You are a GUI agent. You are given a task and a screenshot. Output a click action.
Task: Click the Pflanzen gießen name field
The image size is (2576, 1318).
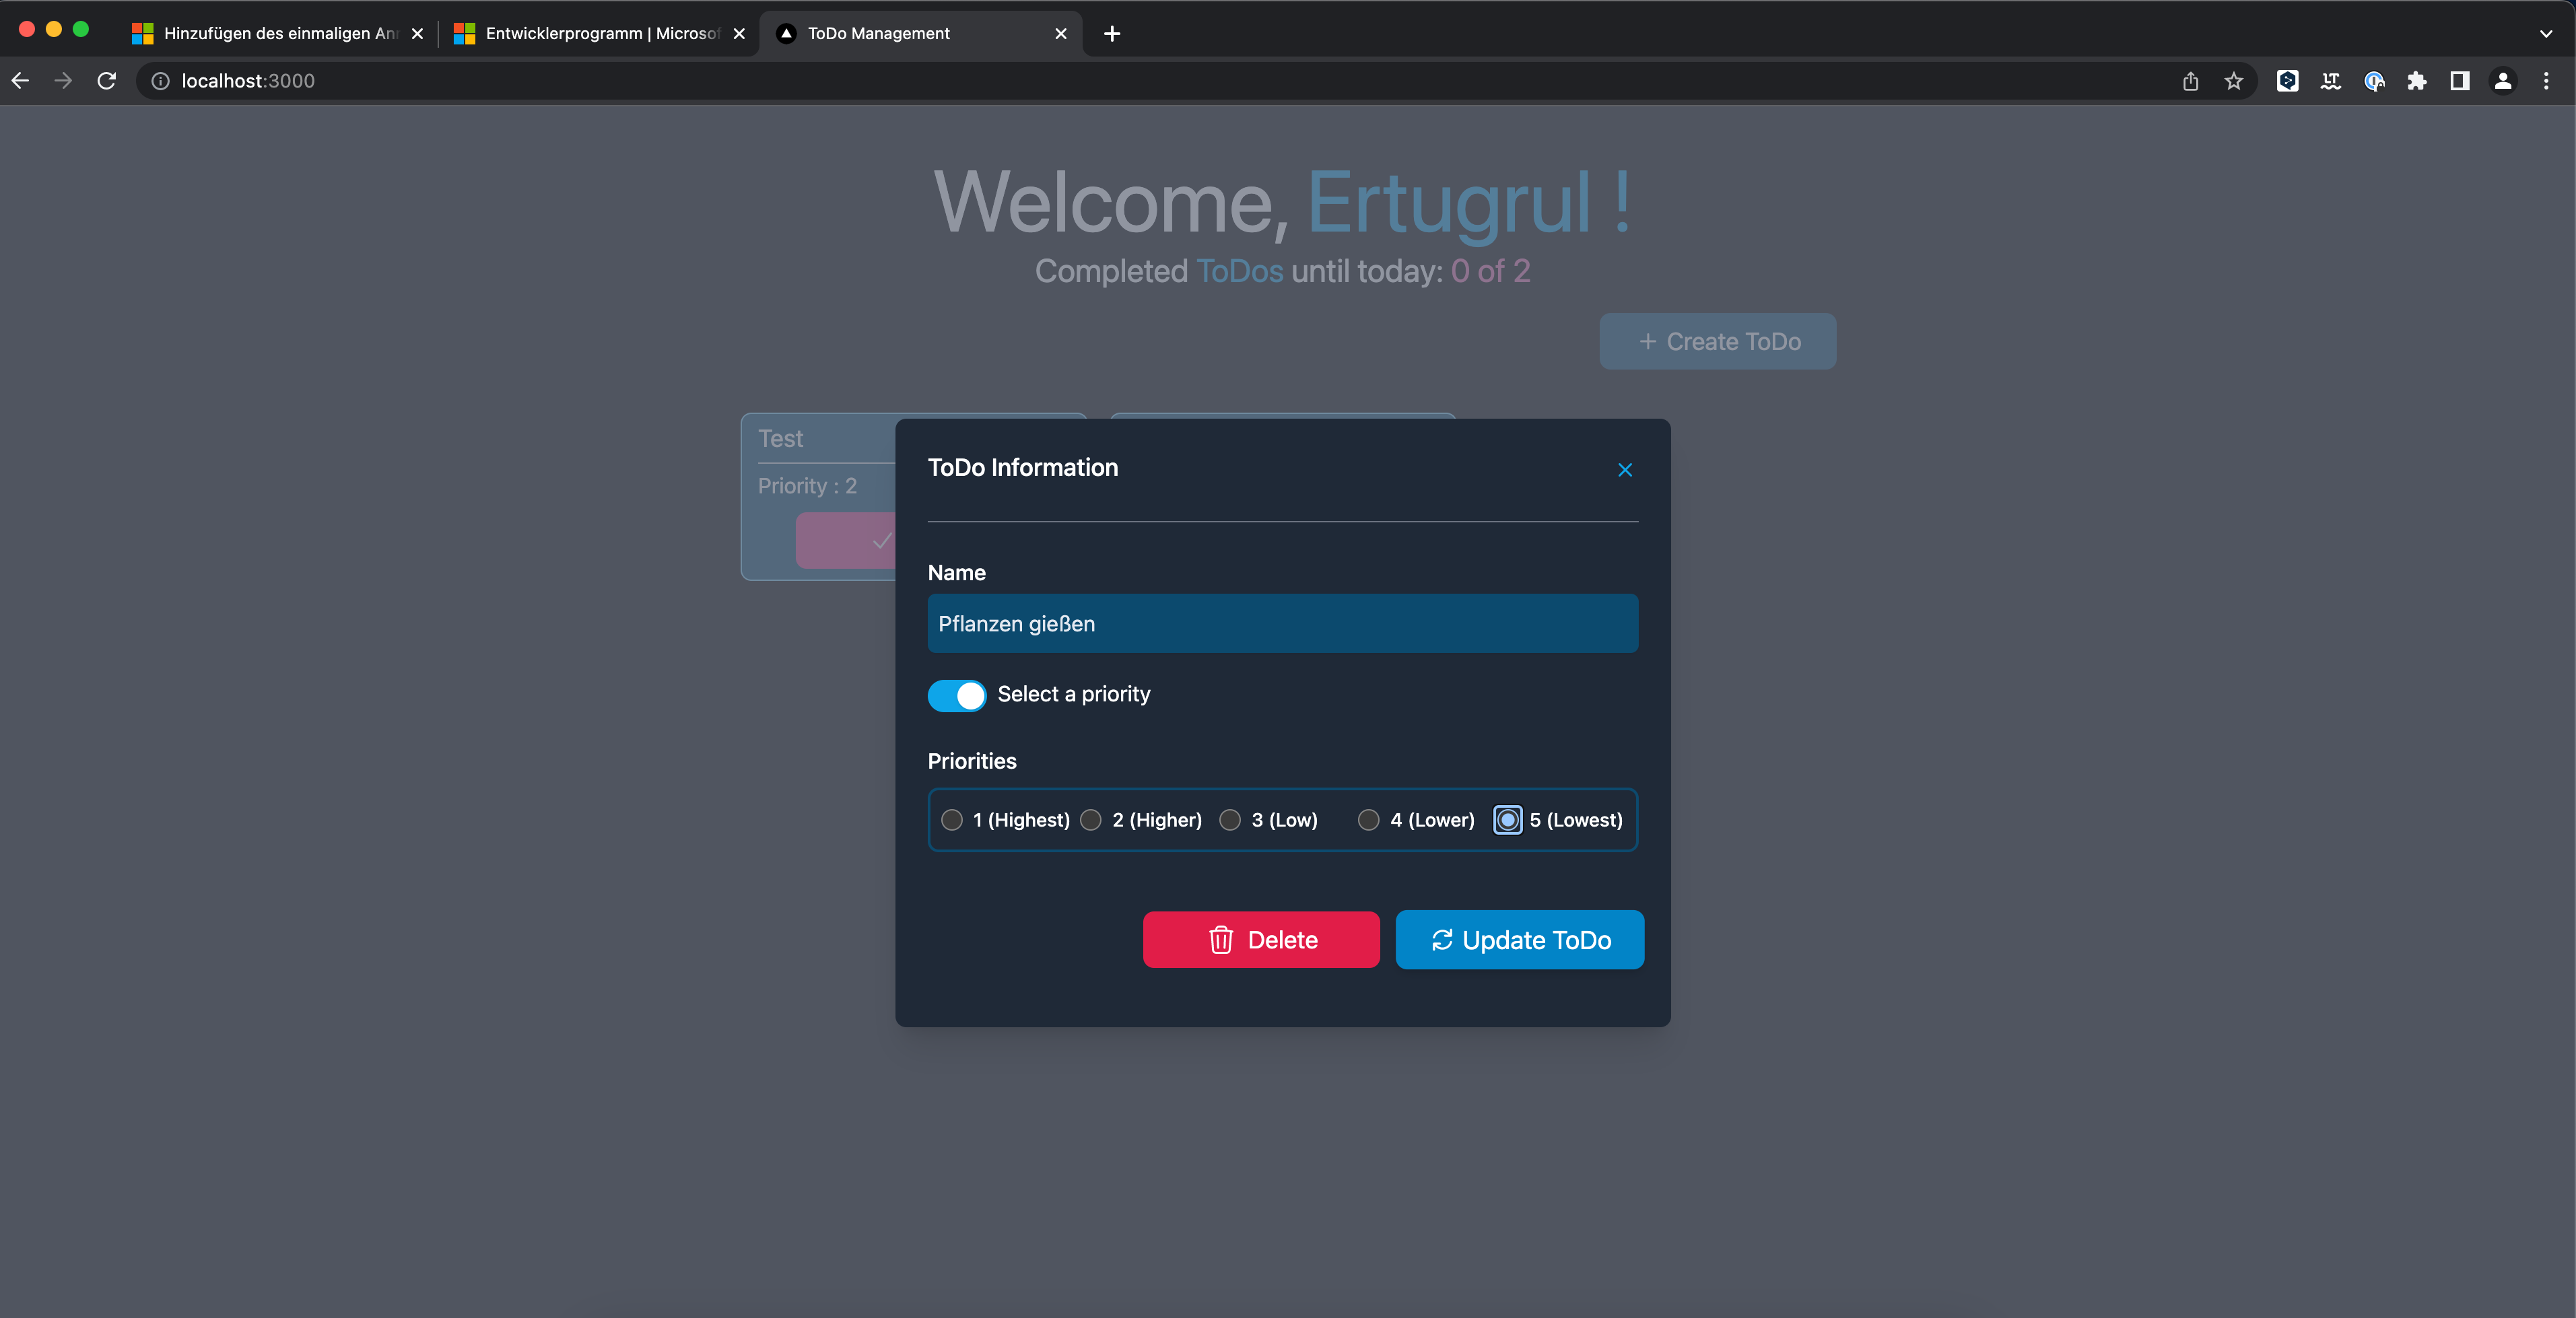[1282, 623]
